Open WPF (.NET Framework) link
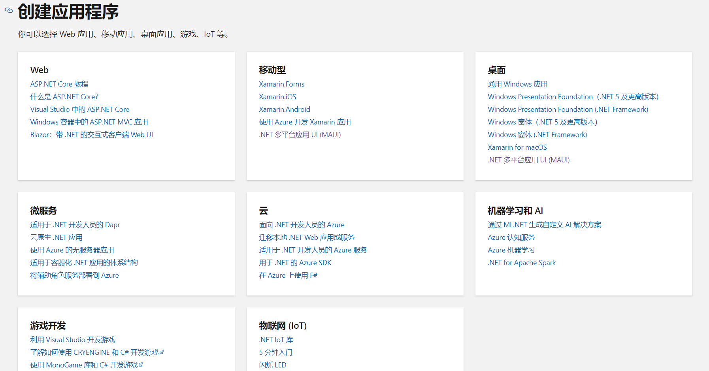Viewport: 709px width, 371px height. coord(568,109)
